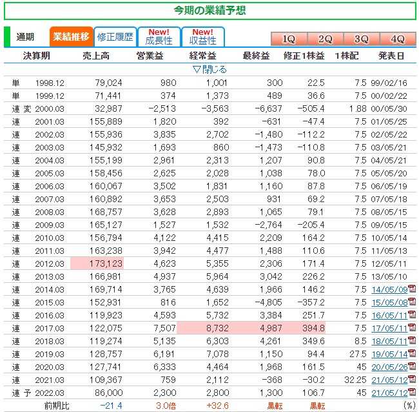Image resolution: width=419 pixels, height=412 pixels.
Task: Show the 3Q quarterly tab
Action: click(x=361, y=39)
